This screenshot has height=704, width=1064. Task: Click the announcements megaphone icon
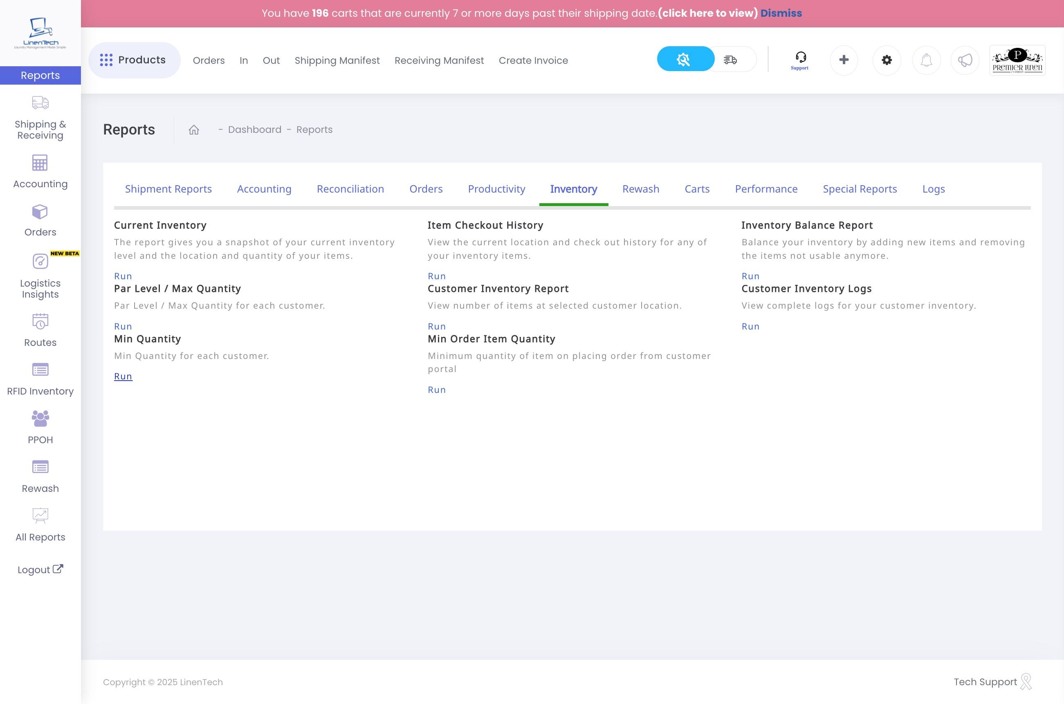coord(965,60)
